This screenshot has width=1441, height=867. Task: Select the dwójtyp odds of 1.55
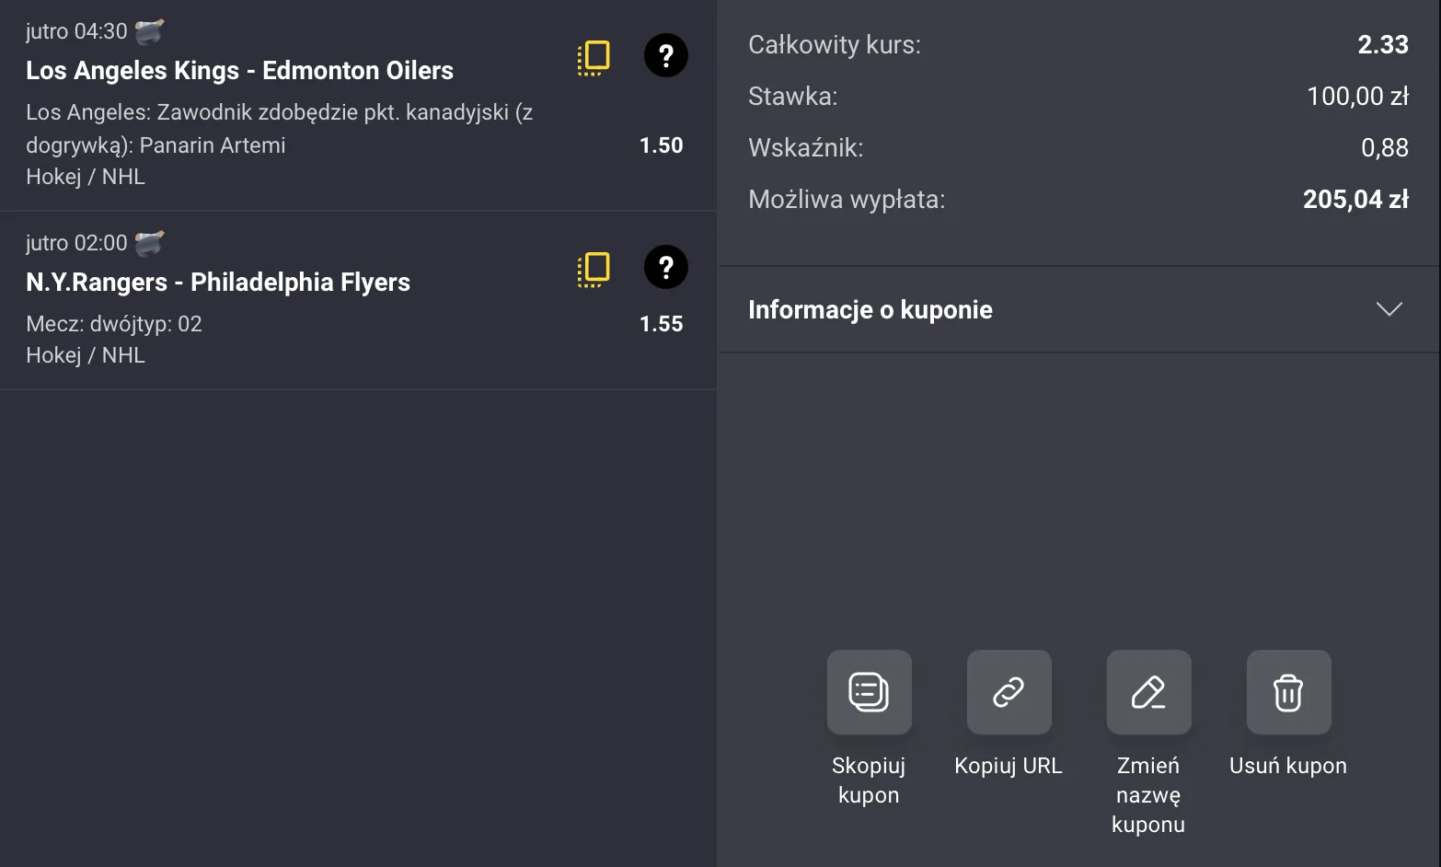coord(662,323)
